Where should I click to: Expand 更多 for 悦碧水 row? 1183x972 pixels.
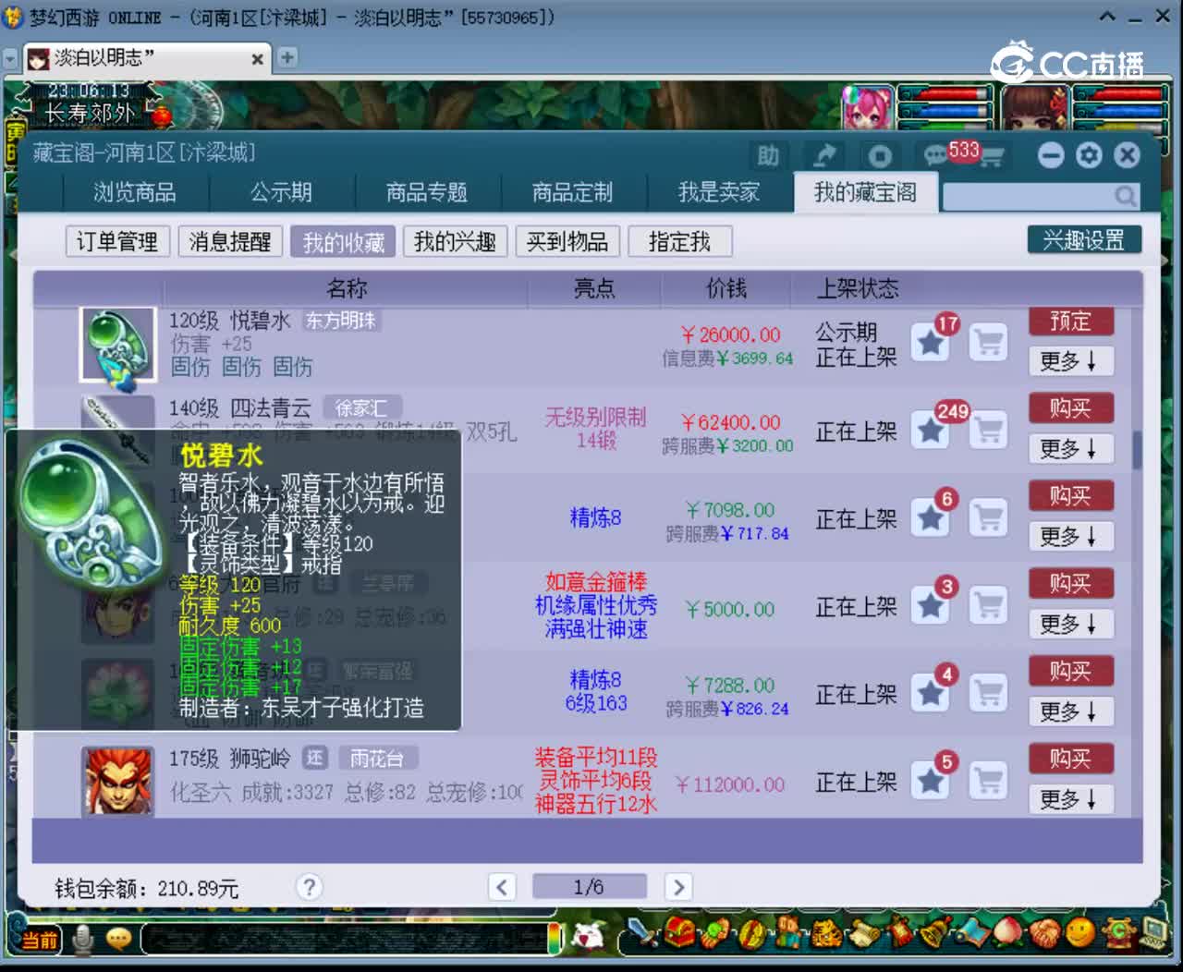point(1070,360)
